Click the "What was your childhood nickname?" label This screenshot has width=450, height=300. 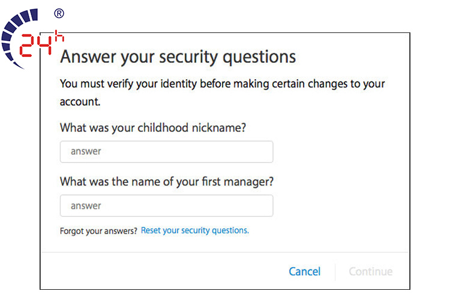(154, 128)
